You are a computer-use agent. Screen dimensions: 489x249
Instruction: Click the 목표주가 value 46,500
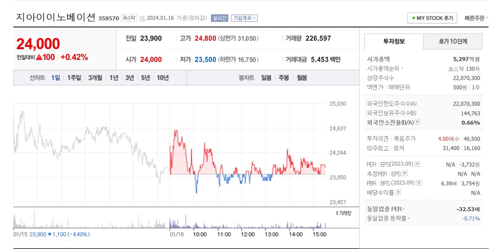point(472,139)
